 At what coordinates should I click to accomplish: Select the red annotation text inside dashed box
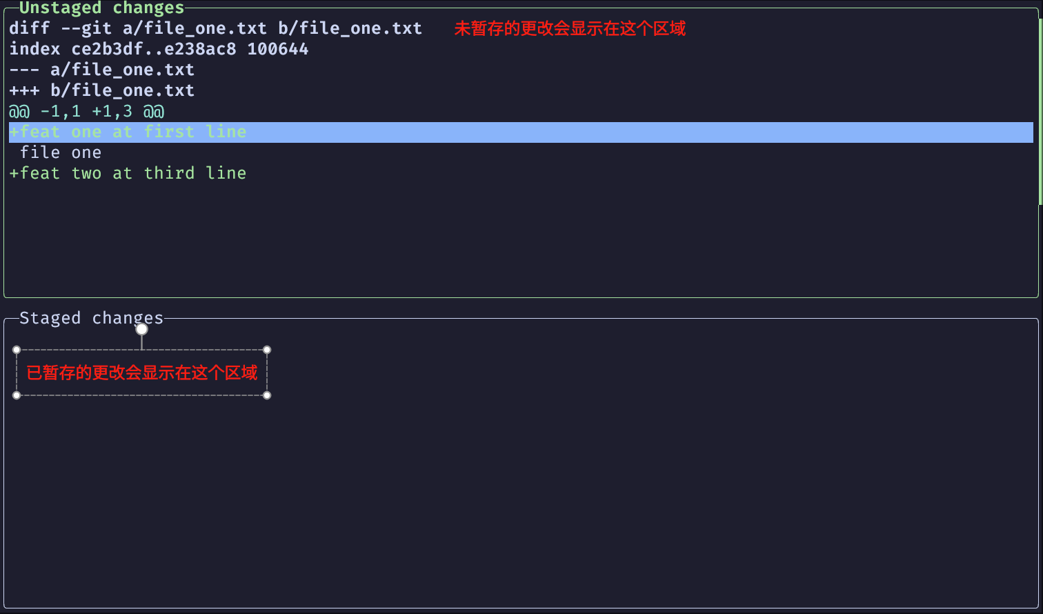tap(141, 373)
